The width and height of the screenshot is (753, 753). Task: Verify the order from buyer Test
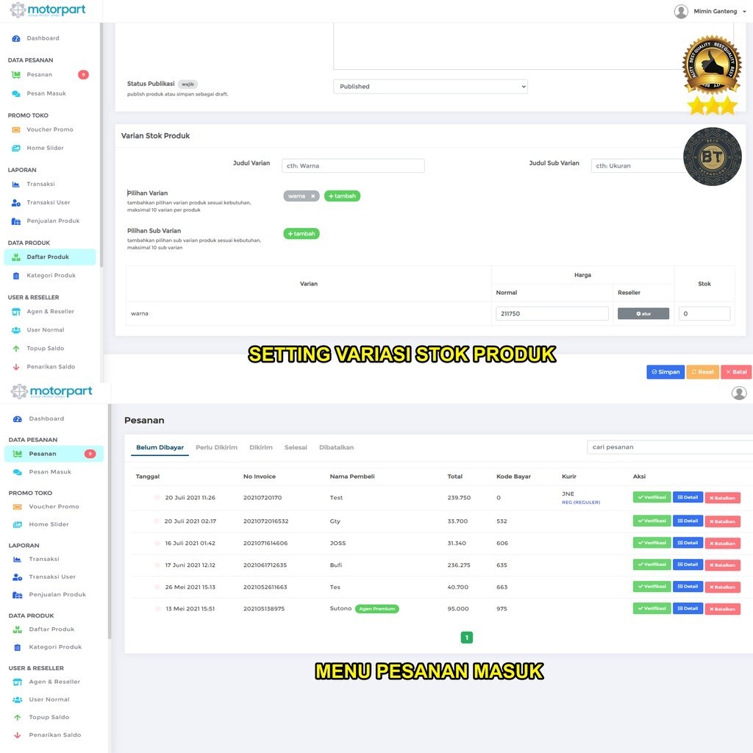pyautogui.click(x=652, y=497)
